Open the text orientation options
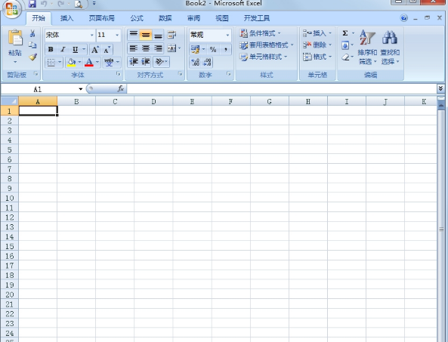Viewport: 448px width, 342px height. [162, 62]
